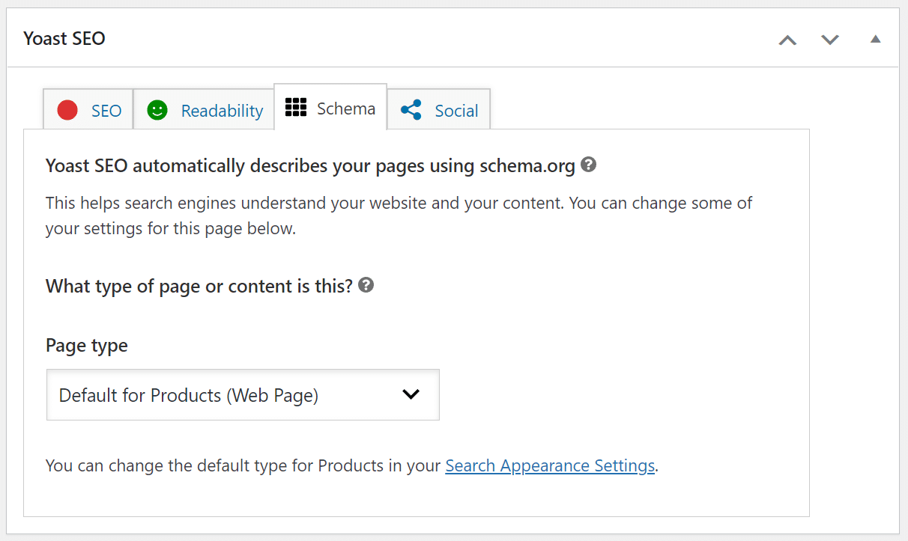
Task: Click the chevron arrow on the Page type selector
Action: [411, 394]
